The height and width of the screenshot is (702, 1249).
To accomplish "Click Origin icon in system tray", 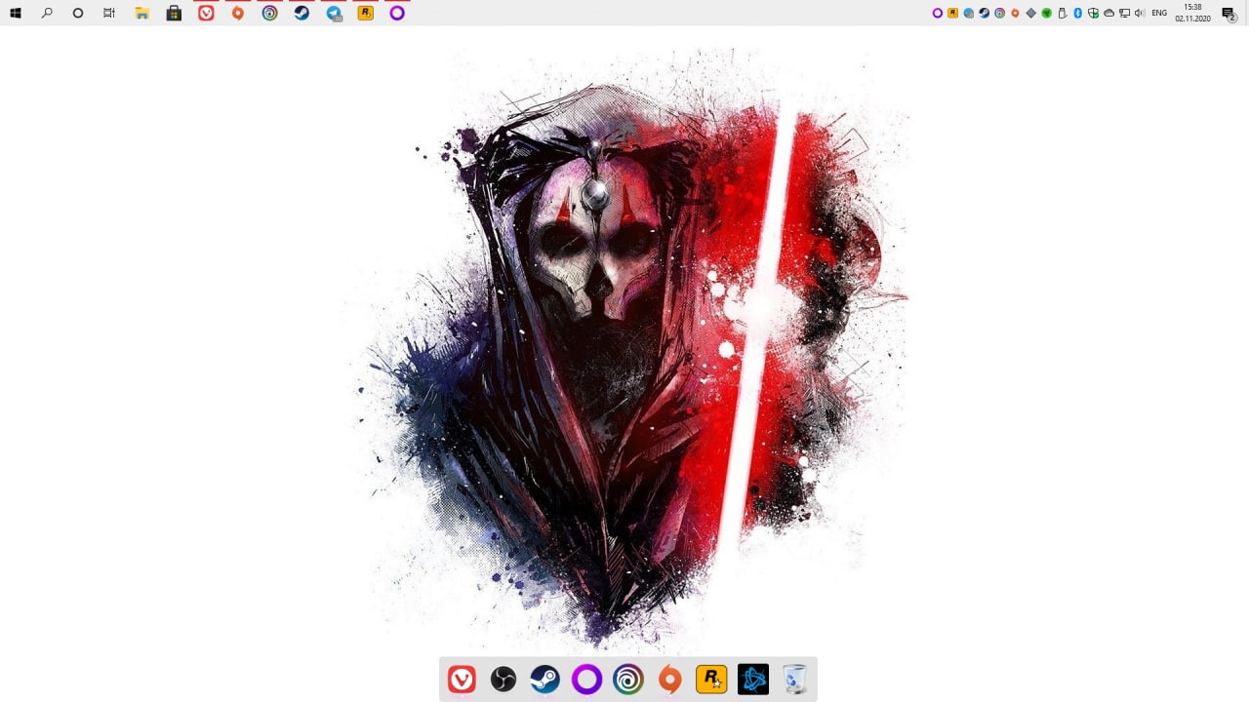I will point(1015,13).
